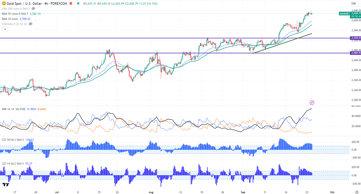Click the 2,469.97 horizontal line price label

tap(356, 53)
